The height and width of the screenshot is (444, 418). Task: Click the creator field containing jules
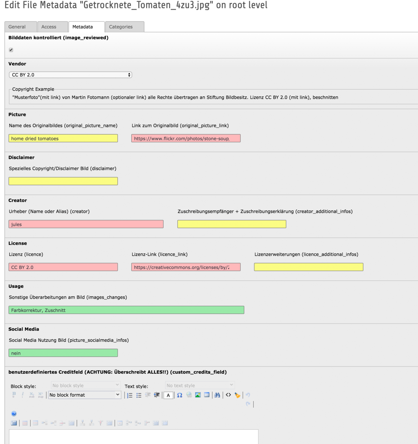click(86, 224)
